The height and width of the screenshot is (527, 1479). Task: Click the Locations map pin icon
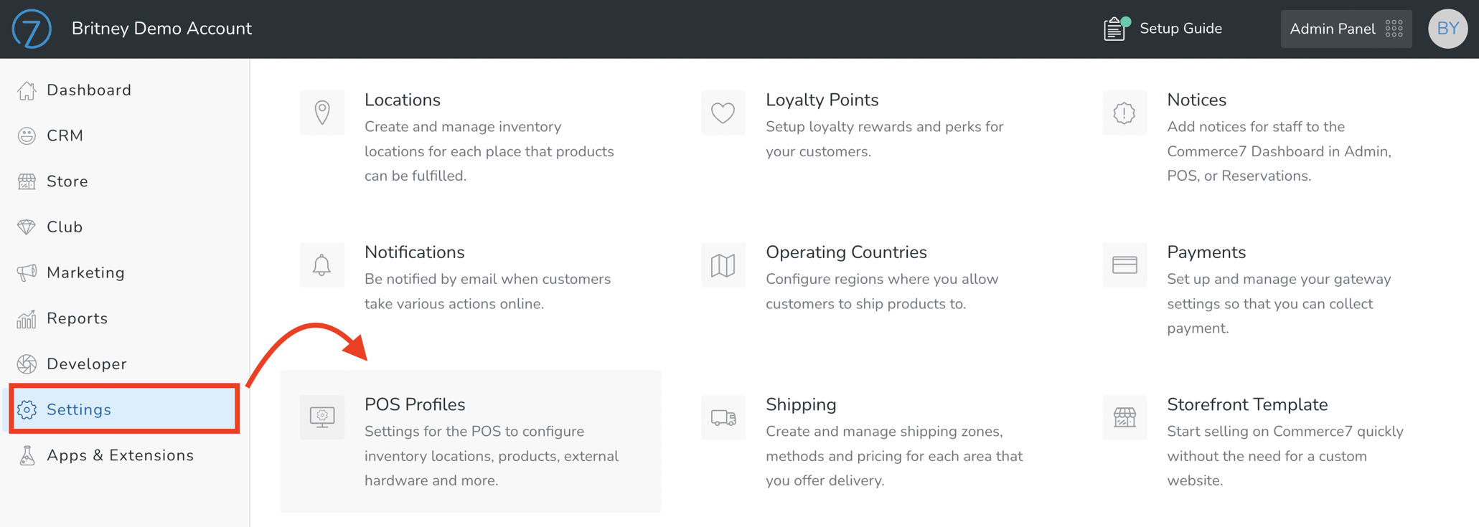(x=321, y=113)
